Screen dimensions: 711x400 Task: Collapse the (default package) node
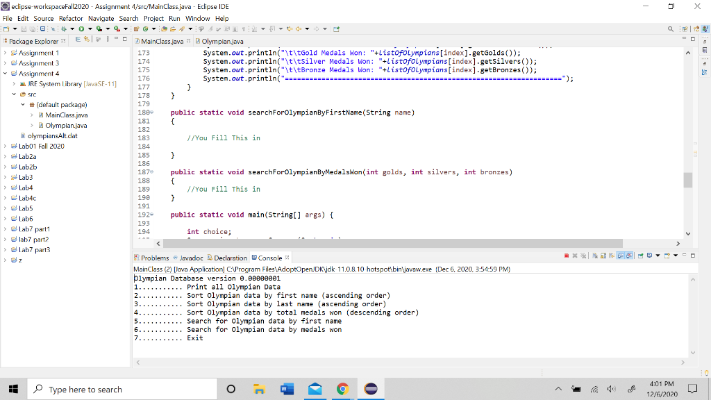23,105
